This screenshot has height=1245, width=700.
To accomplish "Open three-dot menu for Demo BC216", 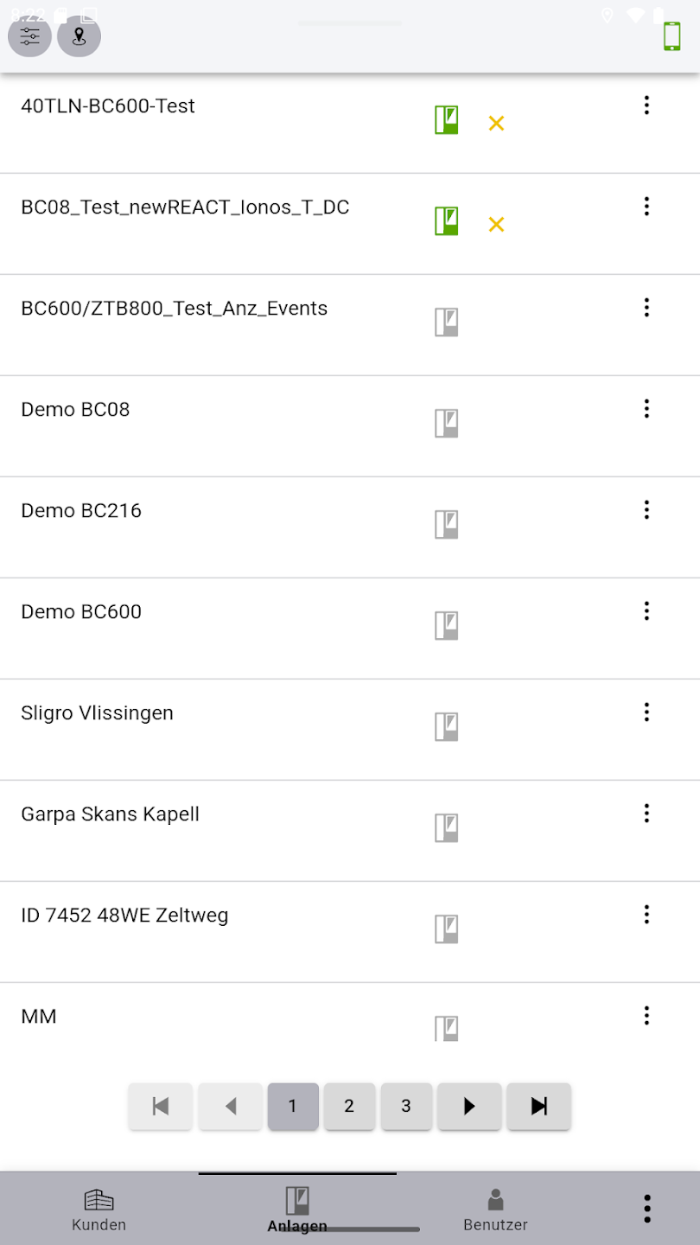I will [x=646, y=510].
